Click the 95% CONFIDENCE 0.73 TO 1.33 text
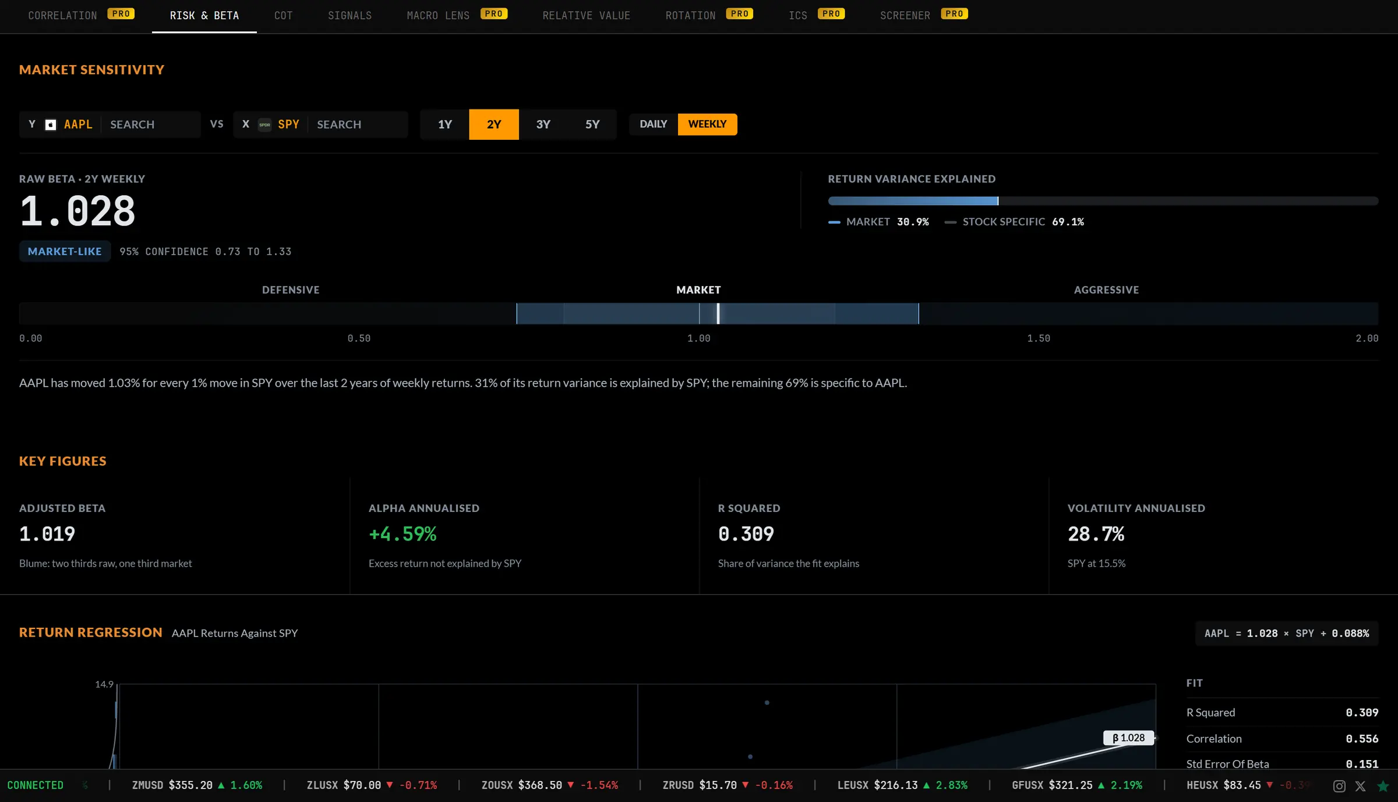Screen dimensions: 1398x802 pos(206,252)
